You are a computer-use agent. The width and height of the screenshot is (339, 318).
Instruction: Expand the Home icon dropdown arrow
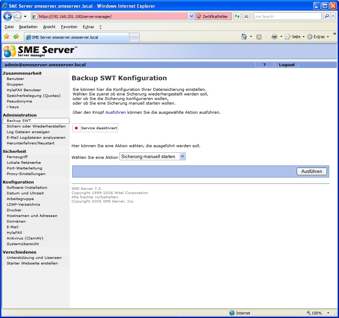pyautogui.click(x=251, y=37)
